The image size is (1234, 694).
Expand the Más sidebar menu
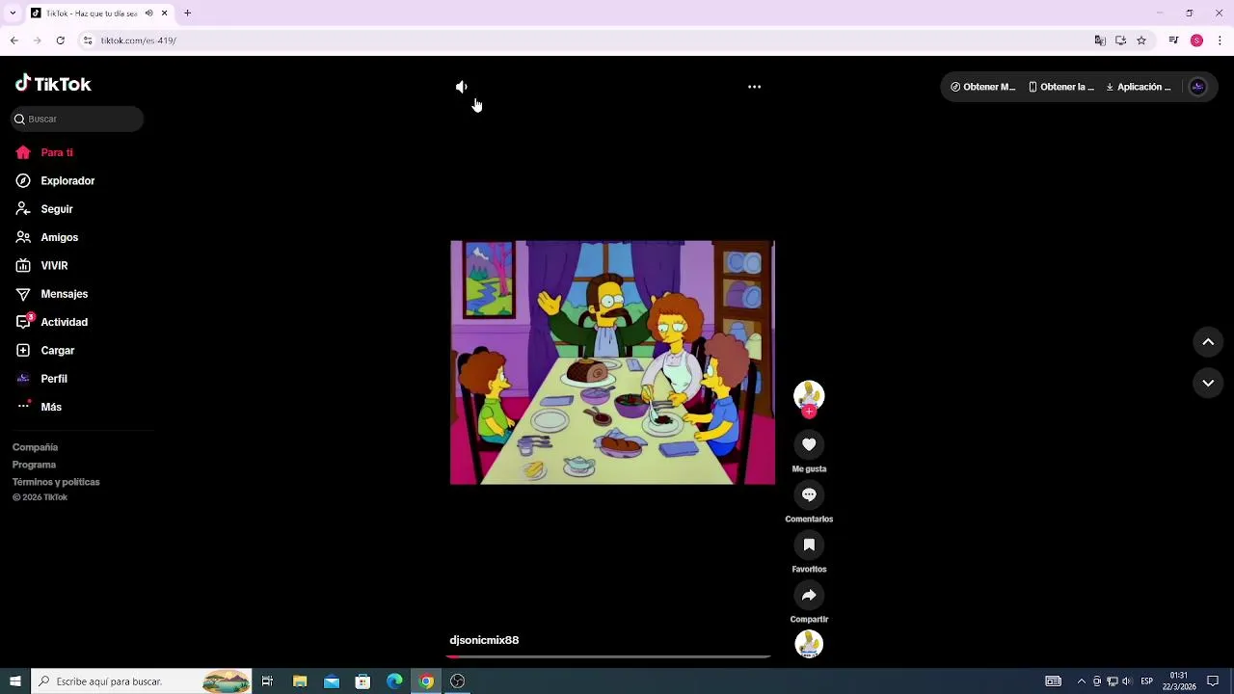51,407
